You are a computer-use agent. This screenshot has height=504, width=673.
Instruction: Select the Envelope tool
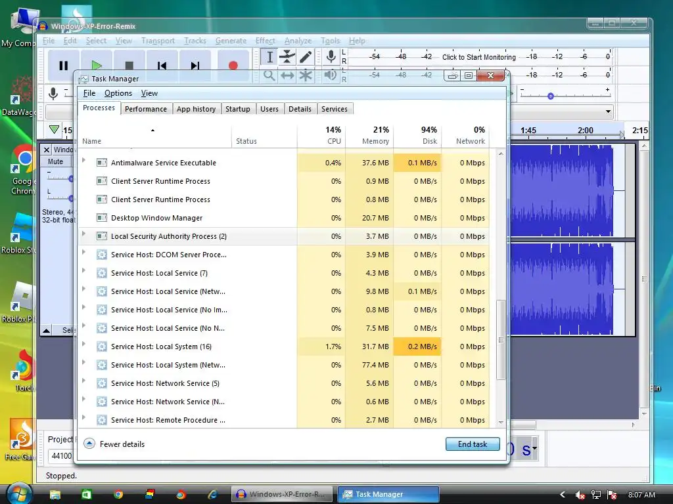(287, 57)
